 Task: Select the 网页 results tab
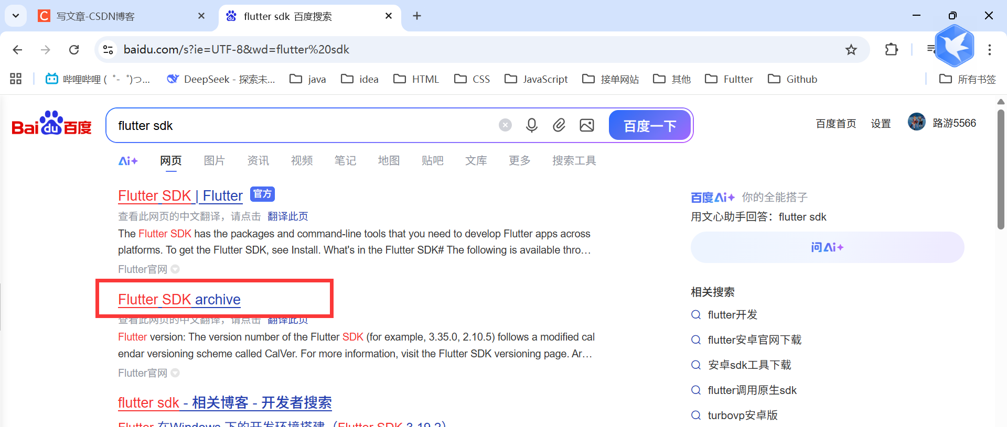171,161
